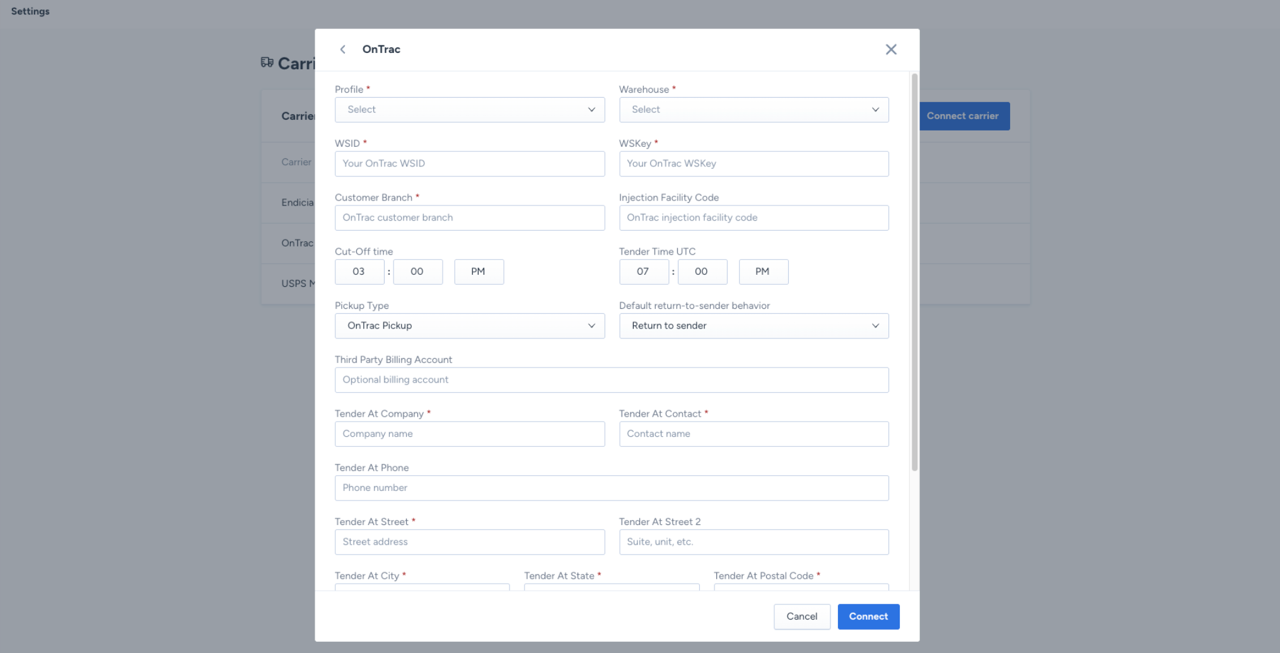1280x653 pixels.
Task: Click the blue Connect button
Action: pyautogui.click(x=868, y=616)
